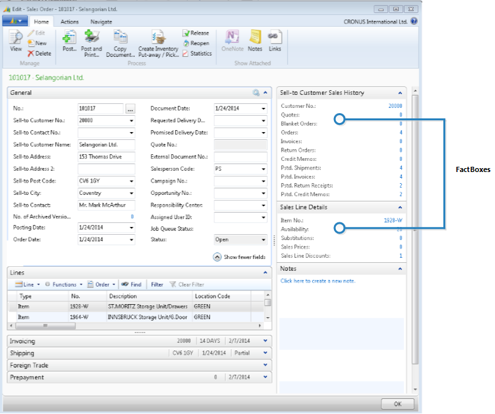Open the Notes ribbon icon
This screenshot has width=495, height=414.
(x=255, y=39)
